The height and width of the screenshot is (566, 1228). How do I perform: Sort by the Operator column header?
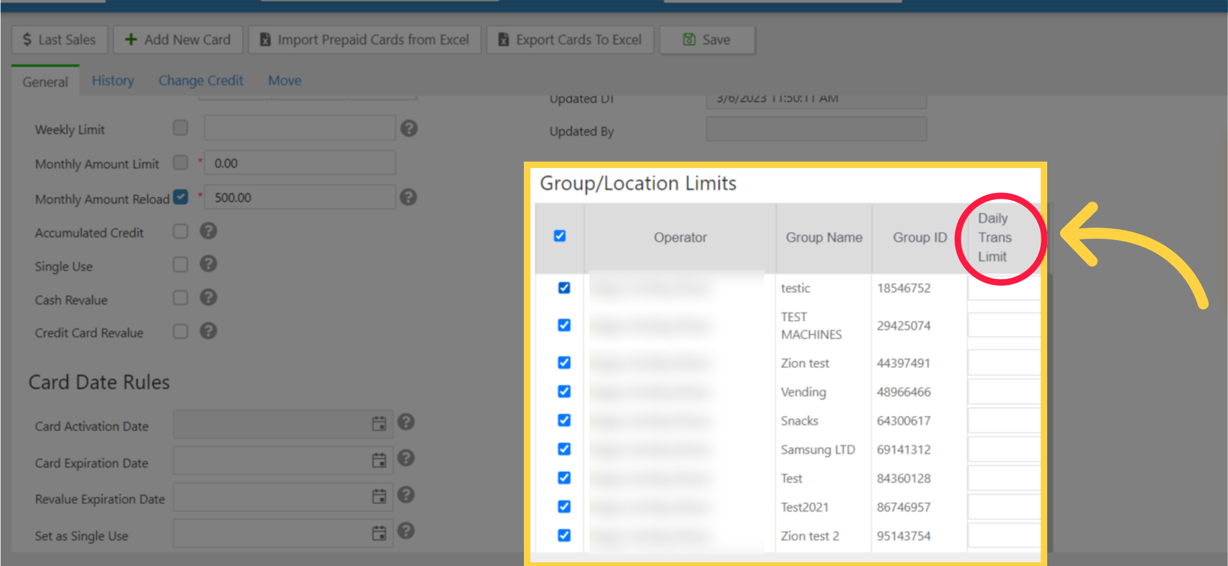click(680, 238)
